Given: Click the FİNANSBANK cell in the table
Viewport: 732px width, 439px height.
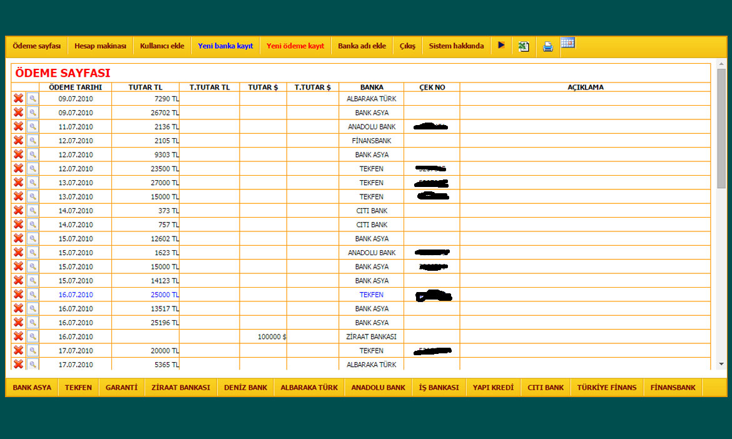Looking at the screenshot, I should tap(372, 141).
